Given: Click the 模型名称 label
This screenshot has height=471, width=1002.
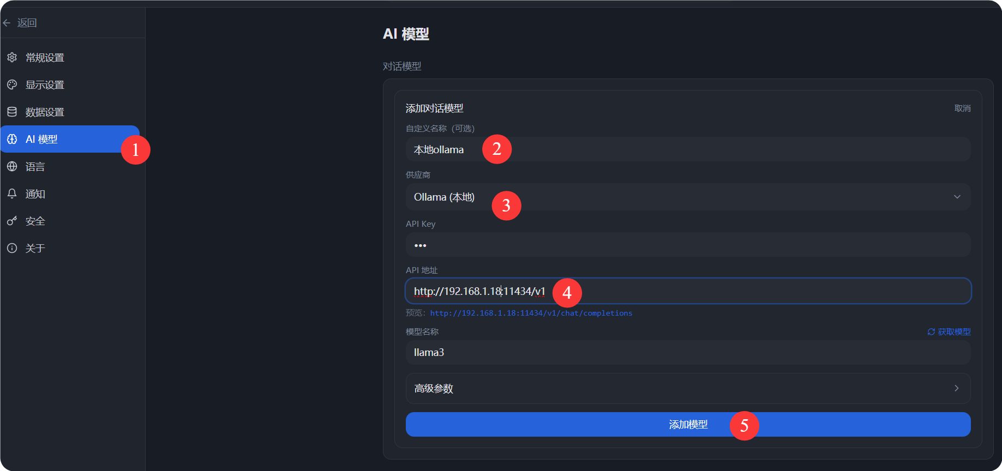Looking at the screenshot, I should tap(422, 332).
